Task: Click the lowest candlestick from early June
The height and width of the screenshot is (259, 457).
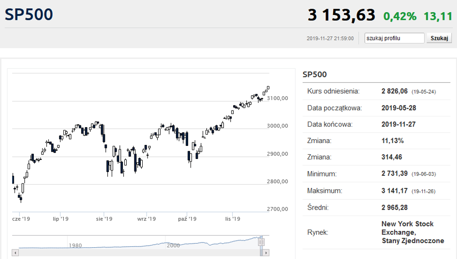Action: click(21, 199)
